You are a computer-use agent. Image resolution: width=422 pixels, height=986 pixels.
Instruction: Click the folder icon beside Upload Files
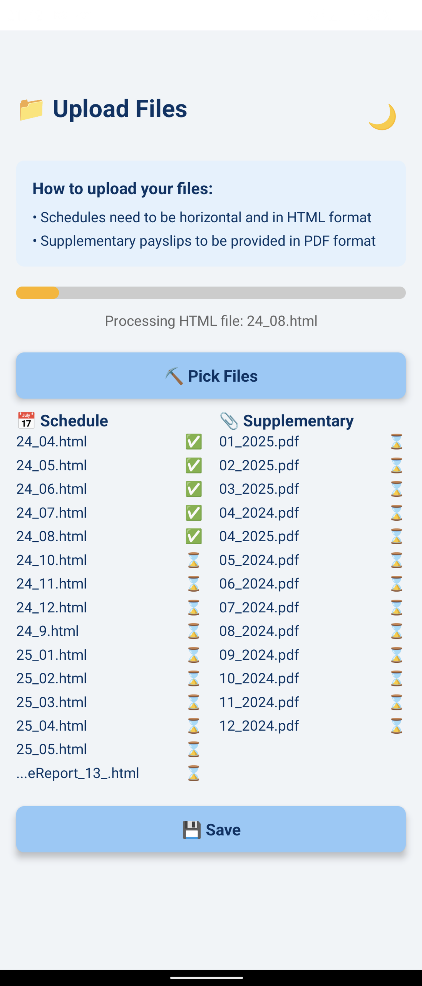(x=31, y=109)
